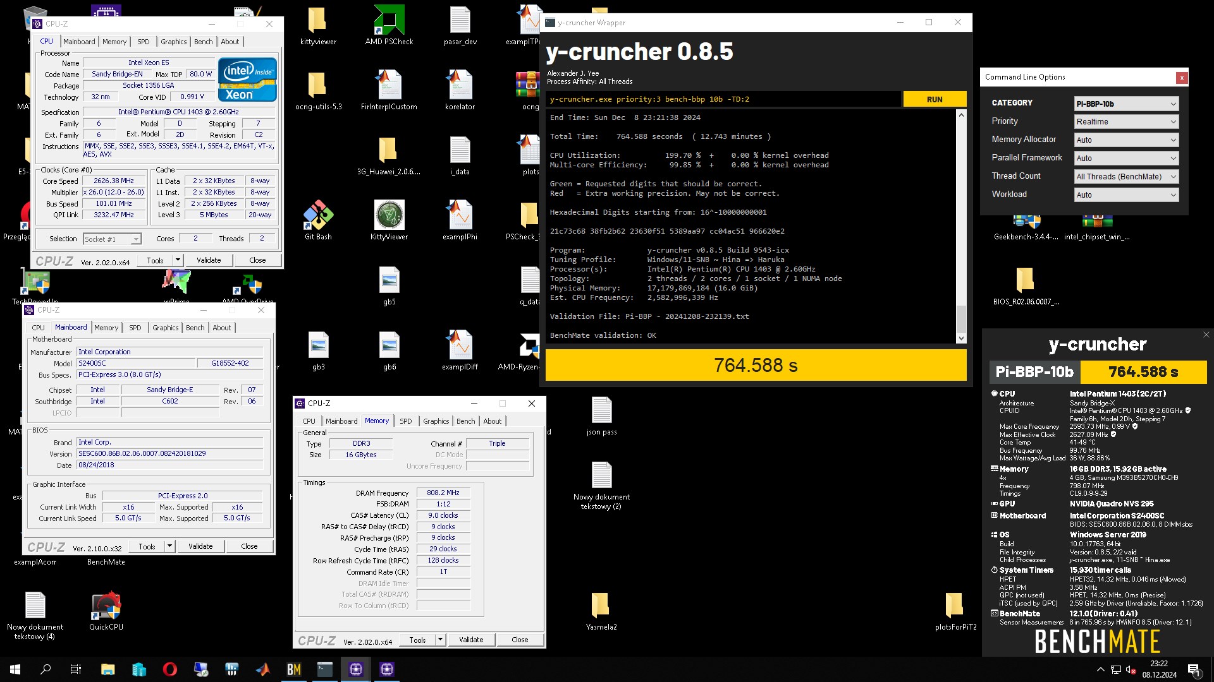Open Graphics tab in CPU-Z Memory window

point(436,421)
